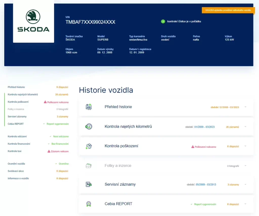This screenshot has height=216, width=259.
Task: Expand the Kontrola najetých kilometrů chevron
Action: [245, 126]
